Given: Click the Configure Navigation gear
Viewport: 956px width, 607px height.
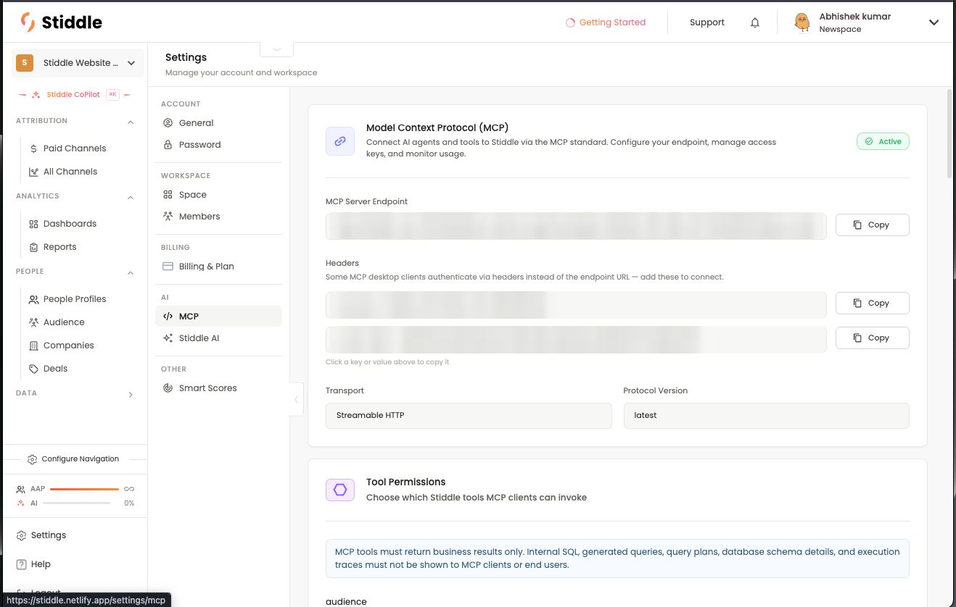Looking at the screenshot, I should point(32,459).
